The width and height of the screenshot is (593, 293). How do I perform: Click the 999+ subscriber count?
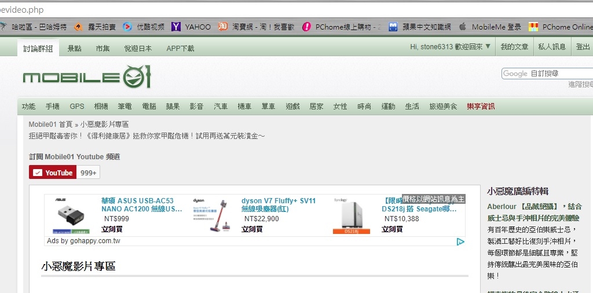click(x=88, y=173)
